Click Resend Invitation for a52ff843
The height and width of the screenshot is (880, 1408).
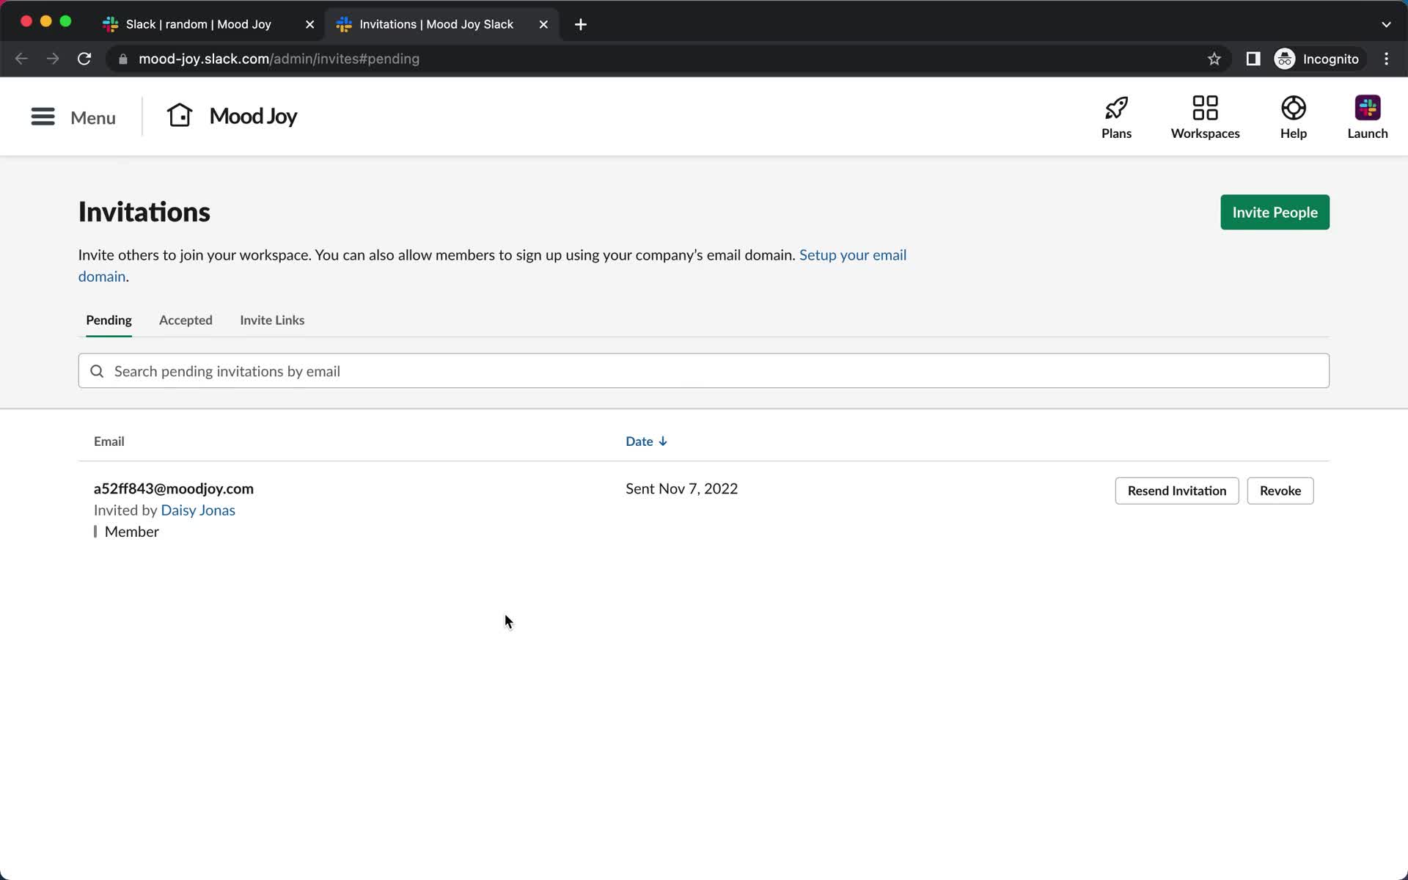[x=1177, y=490]
